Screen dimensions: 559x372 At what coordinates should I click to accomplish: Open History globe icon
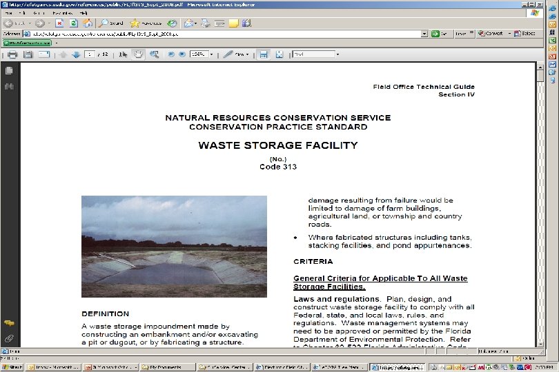[x=173, y=23]
